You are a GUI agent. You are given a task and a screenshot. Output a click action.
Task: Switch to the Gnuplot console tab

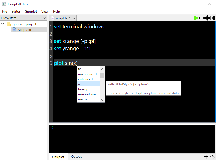pyautogui.click(x=58, y=157)
